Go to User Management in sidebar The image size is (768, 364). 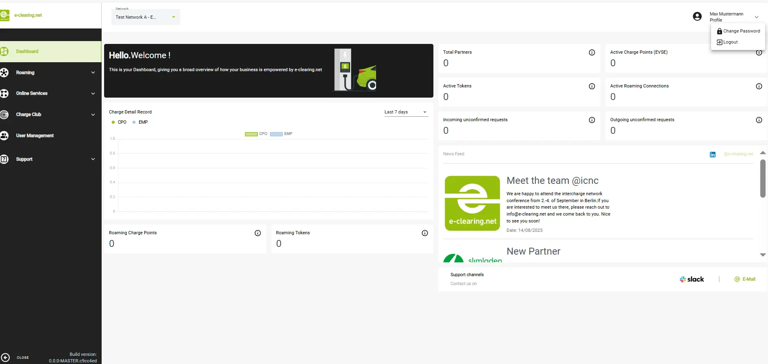(x=35, y=136)
